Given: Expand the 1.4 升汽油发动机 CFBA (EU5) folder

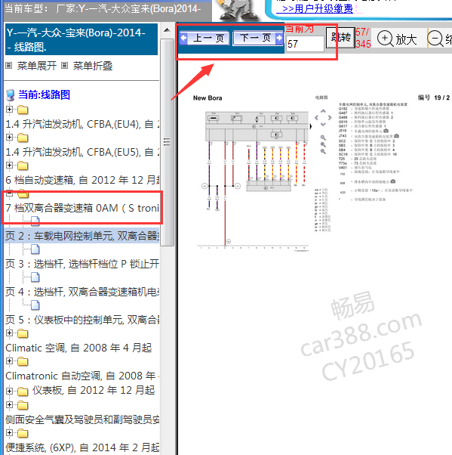Looking at the screenshot, I should [9, 138].
